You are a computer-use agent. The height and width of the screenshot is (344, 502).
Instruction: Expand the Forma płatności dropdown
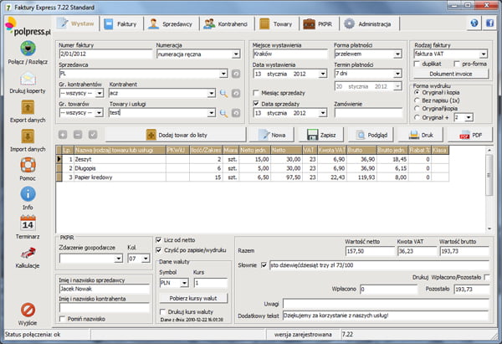401,53
